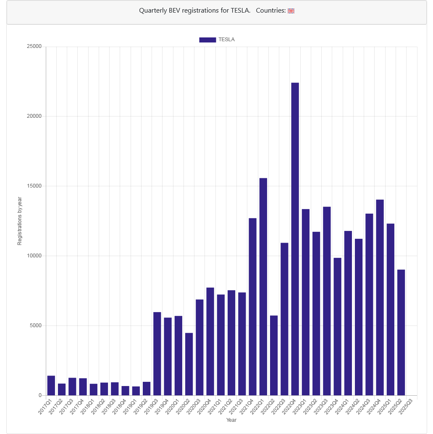The height and width of the screenshot is (434, 433).
Task: Toggle the TESLA legend color swatch
Action: tap(207, 40)
